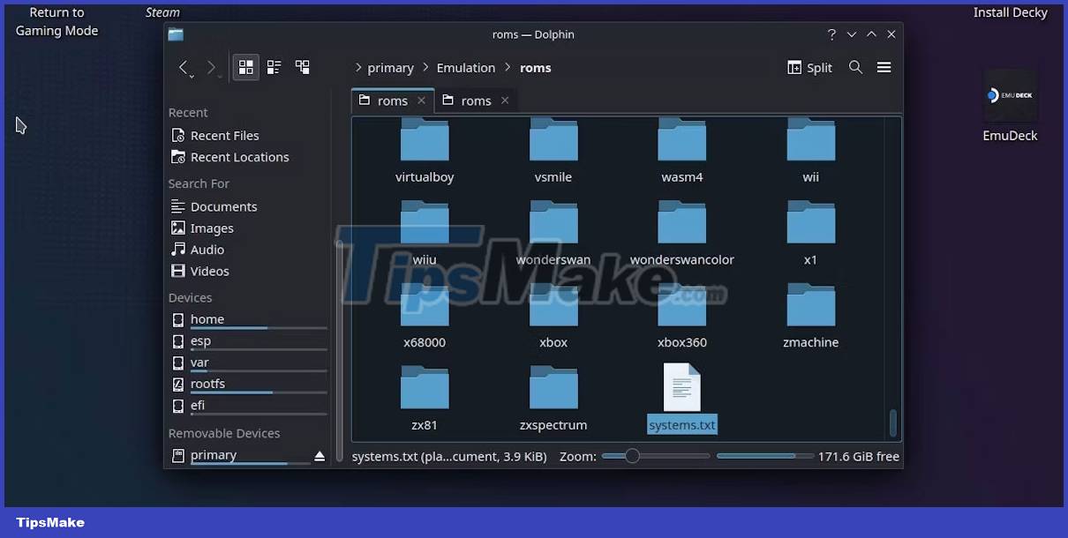Switch to Tree view mode
The height and width of the screenshot is (538, 1068).
coord(302,66)
